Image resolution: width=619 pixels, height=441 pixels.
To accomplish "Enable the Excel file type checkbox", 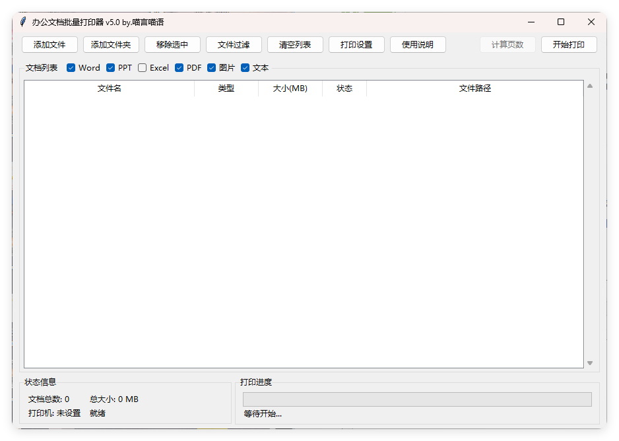I will 142,67.
